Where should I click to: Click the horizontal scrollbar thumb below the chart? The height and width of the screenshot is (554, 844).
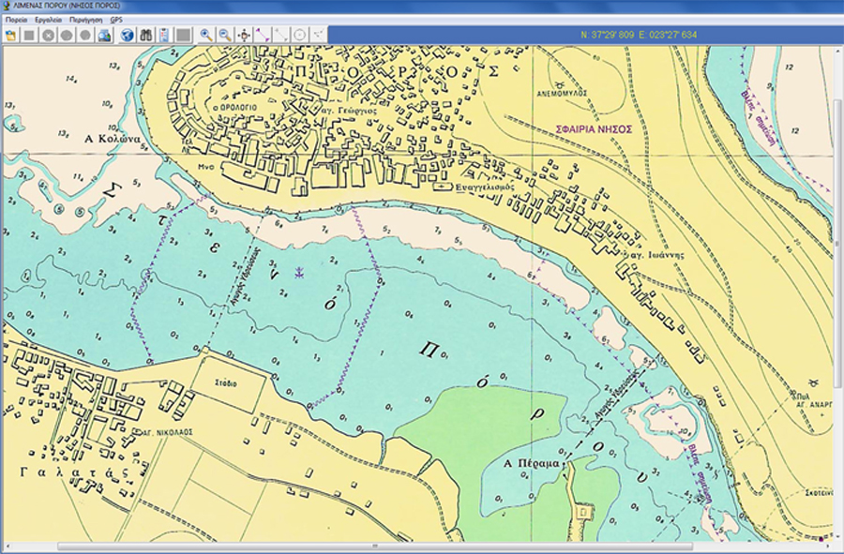[374, 547]
